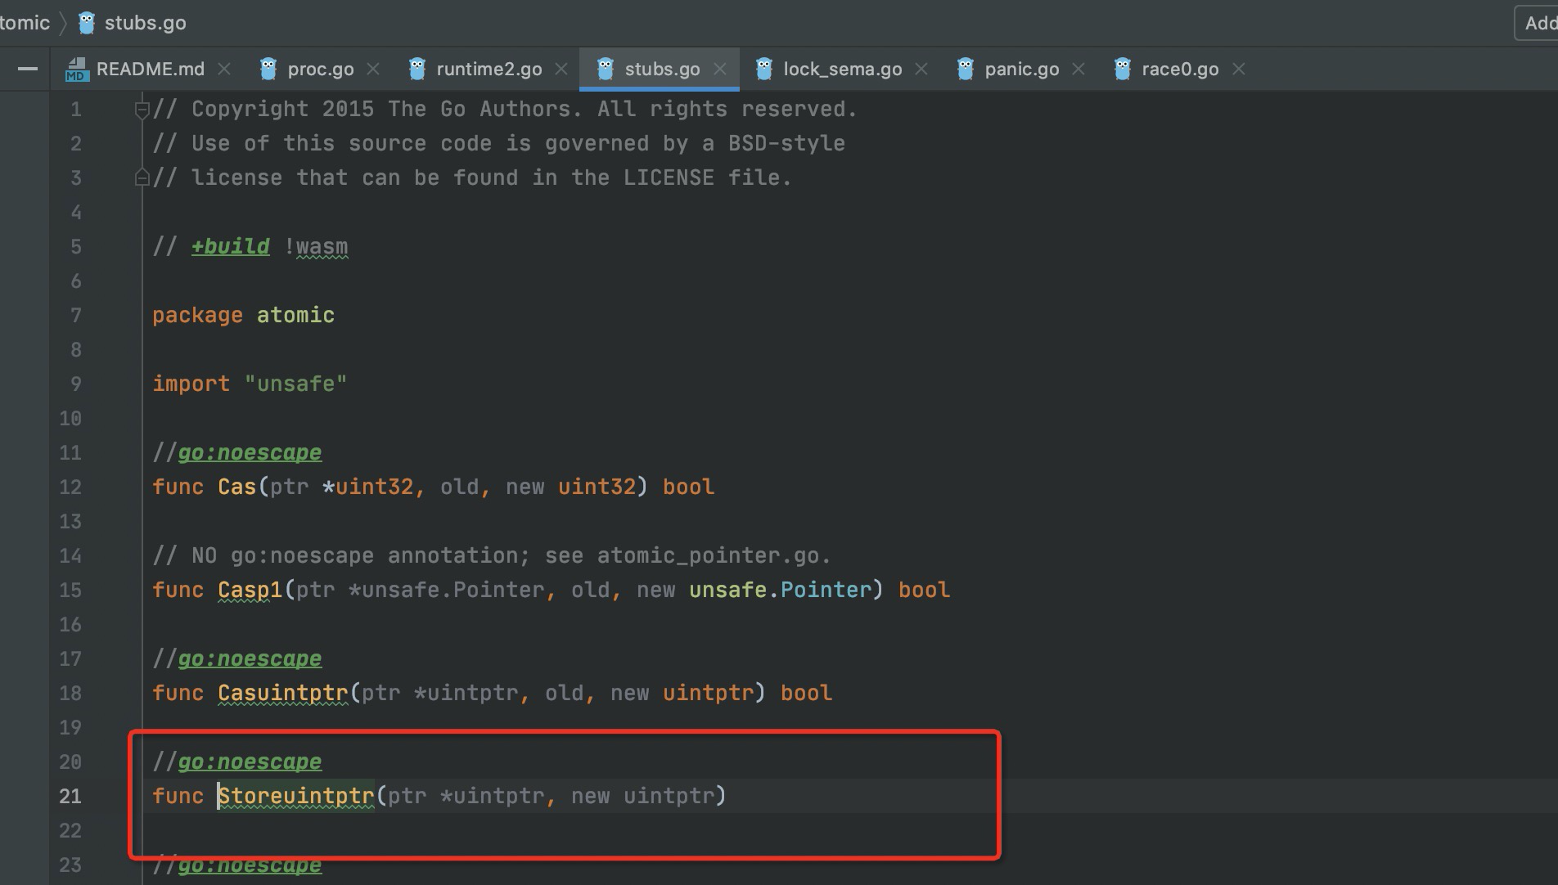Screen dimensions: 1558x885
Task: Click the fold end marker at line 3
Action: click(x=142, y=177)
